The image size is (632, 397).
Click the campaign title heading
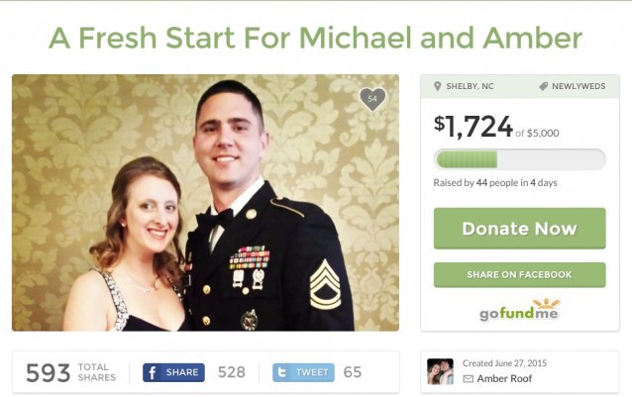tap(316, 38)
